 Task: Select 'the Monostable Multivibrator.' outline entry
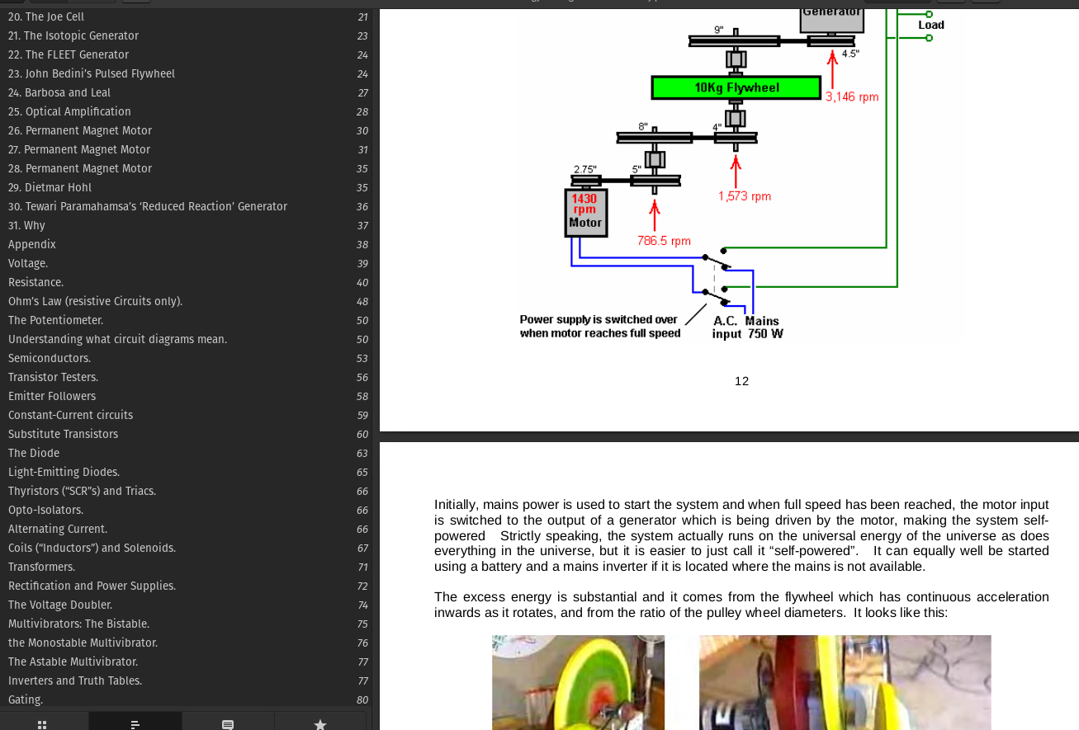pyautogui.click(x=83, y=643)
